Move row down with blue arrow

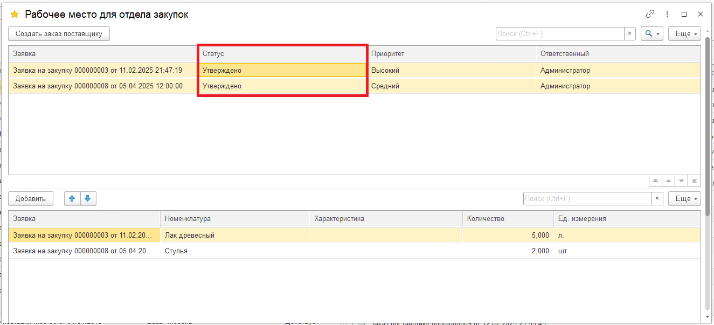[88, 198]
